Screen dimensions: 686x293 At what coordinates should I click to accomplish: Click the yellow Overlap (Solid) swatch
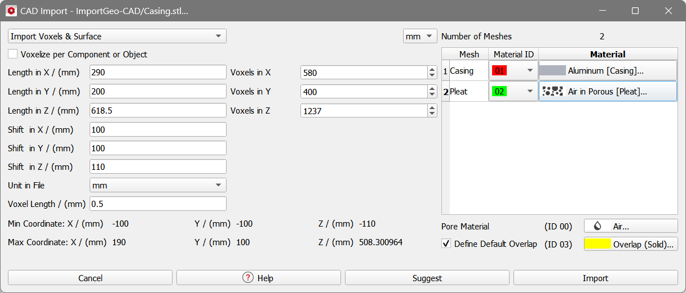pyautogui.click(x=598, y=244)
